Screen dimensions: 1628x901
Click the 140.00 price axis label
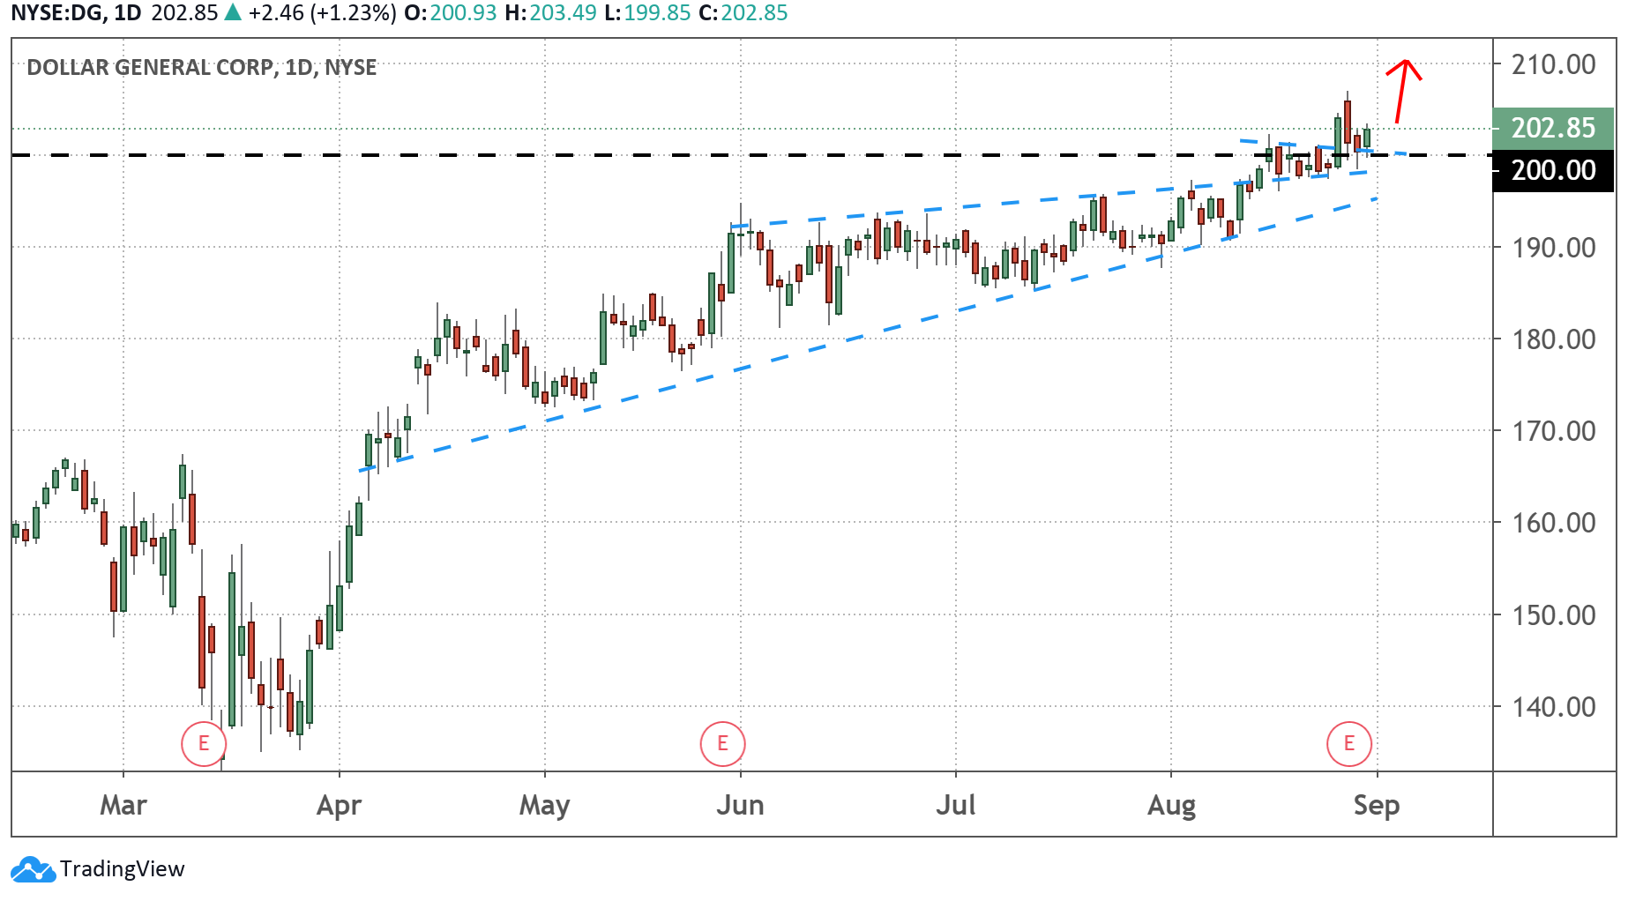[x=1553, y=706]
